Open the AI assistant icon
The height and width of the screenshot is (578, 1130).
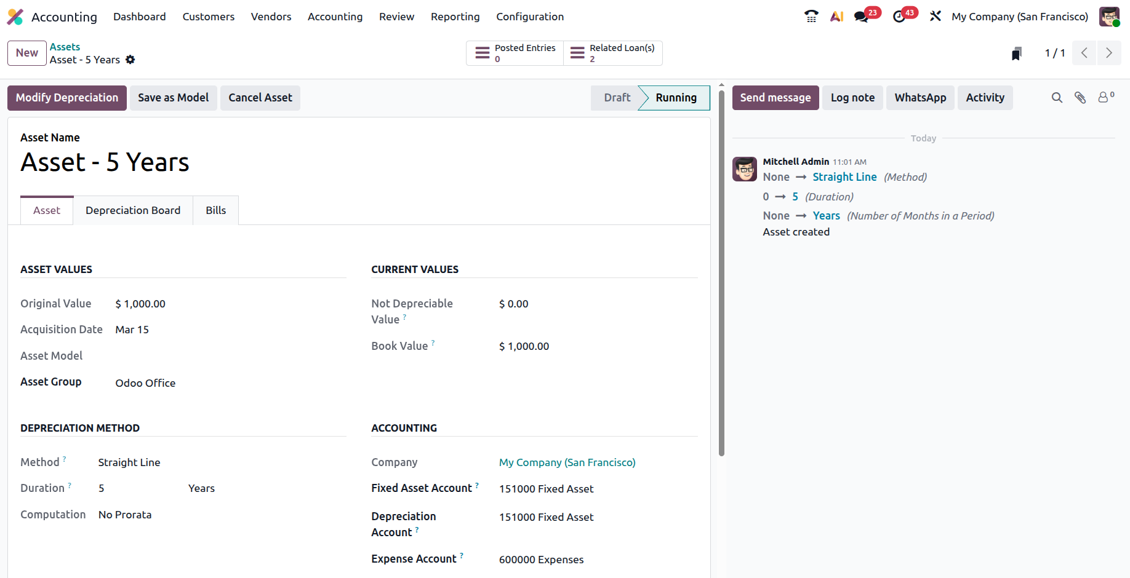pos(836,17)
